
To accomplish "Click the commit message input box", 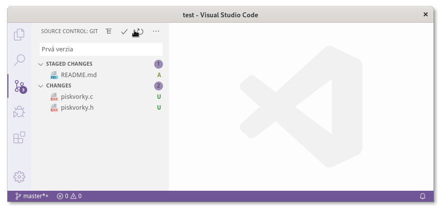I will point(101,49).
